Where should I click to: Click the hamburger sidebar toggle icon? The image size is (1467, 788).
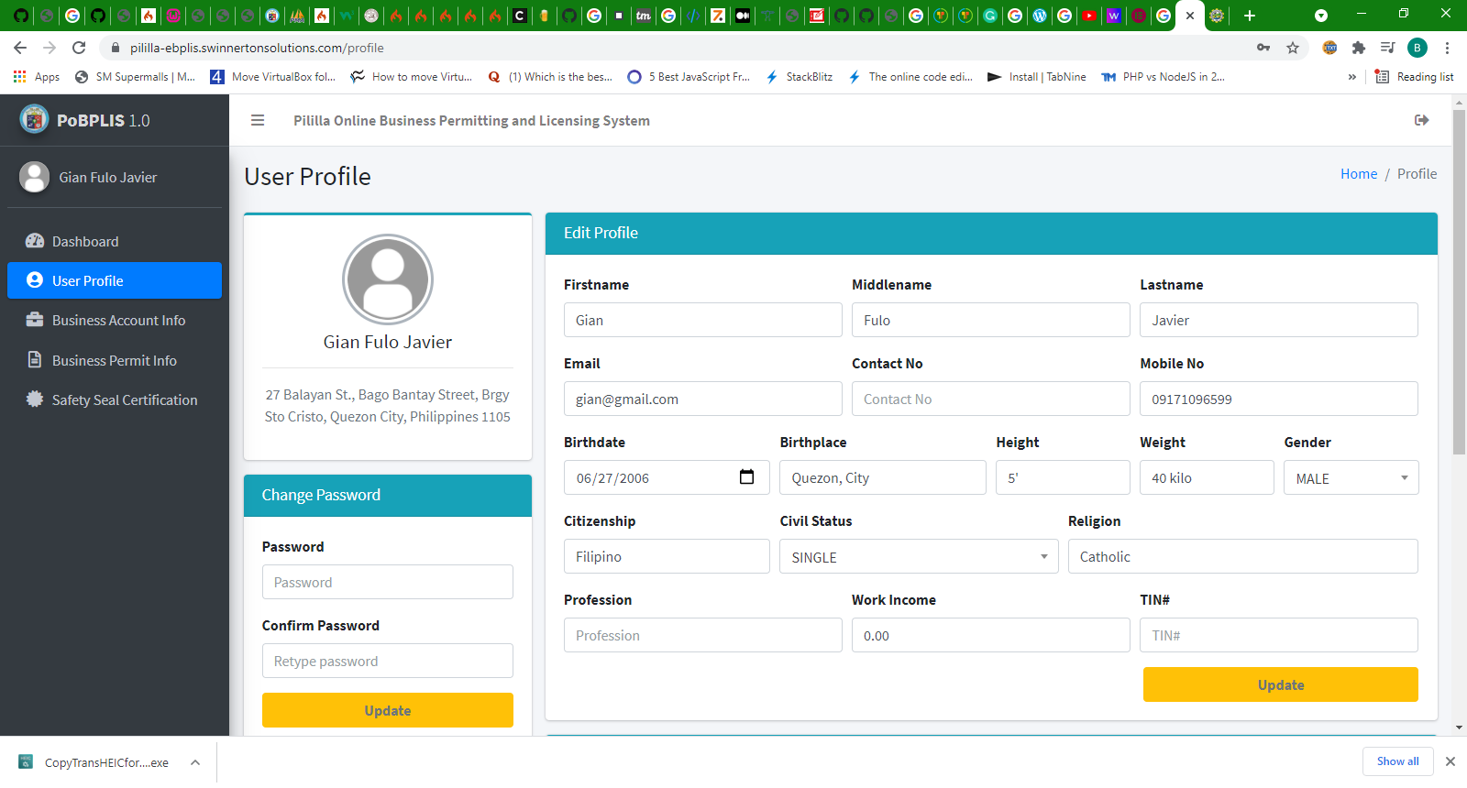258,120
